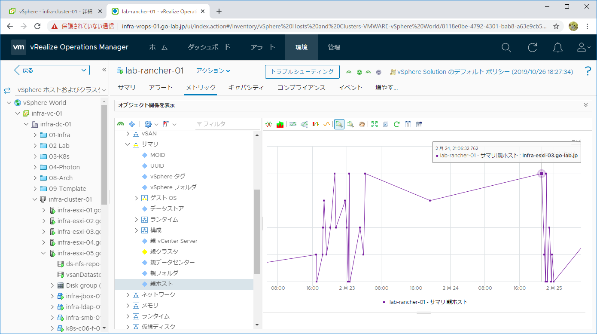Open the 管理 menu
Viewport: 597px width, 334px height.
(334, 47)
